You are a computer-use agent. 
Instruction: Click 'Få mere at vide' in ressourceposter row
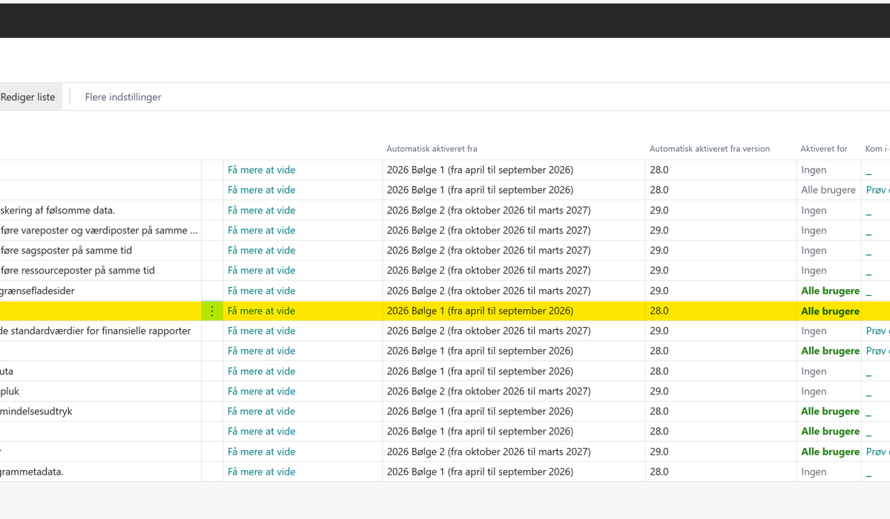point(261,271)
